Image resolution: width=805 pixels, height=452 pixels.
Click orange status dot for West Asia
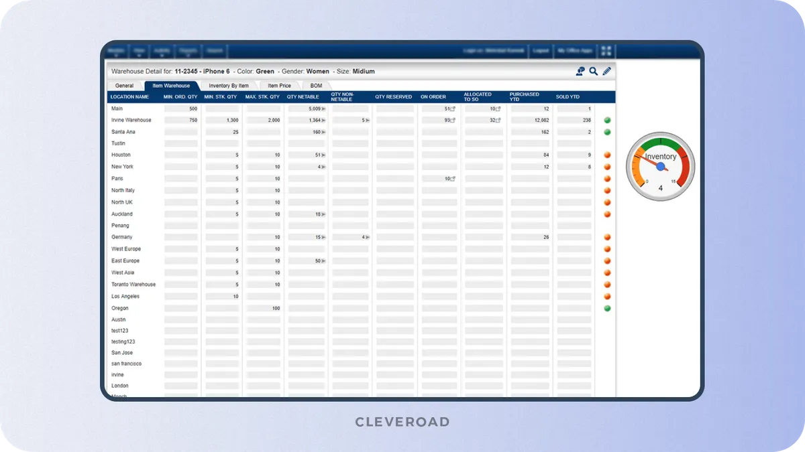[x=607, y=273]
